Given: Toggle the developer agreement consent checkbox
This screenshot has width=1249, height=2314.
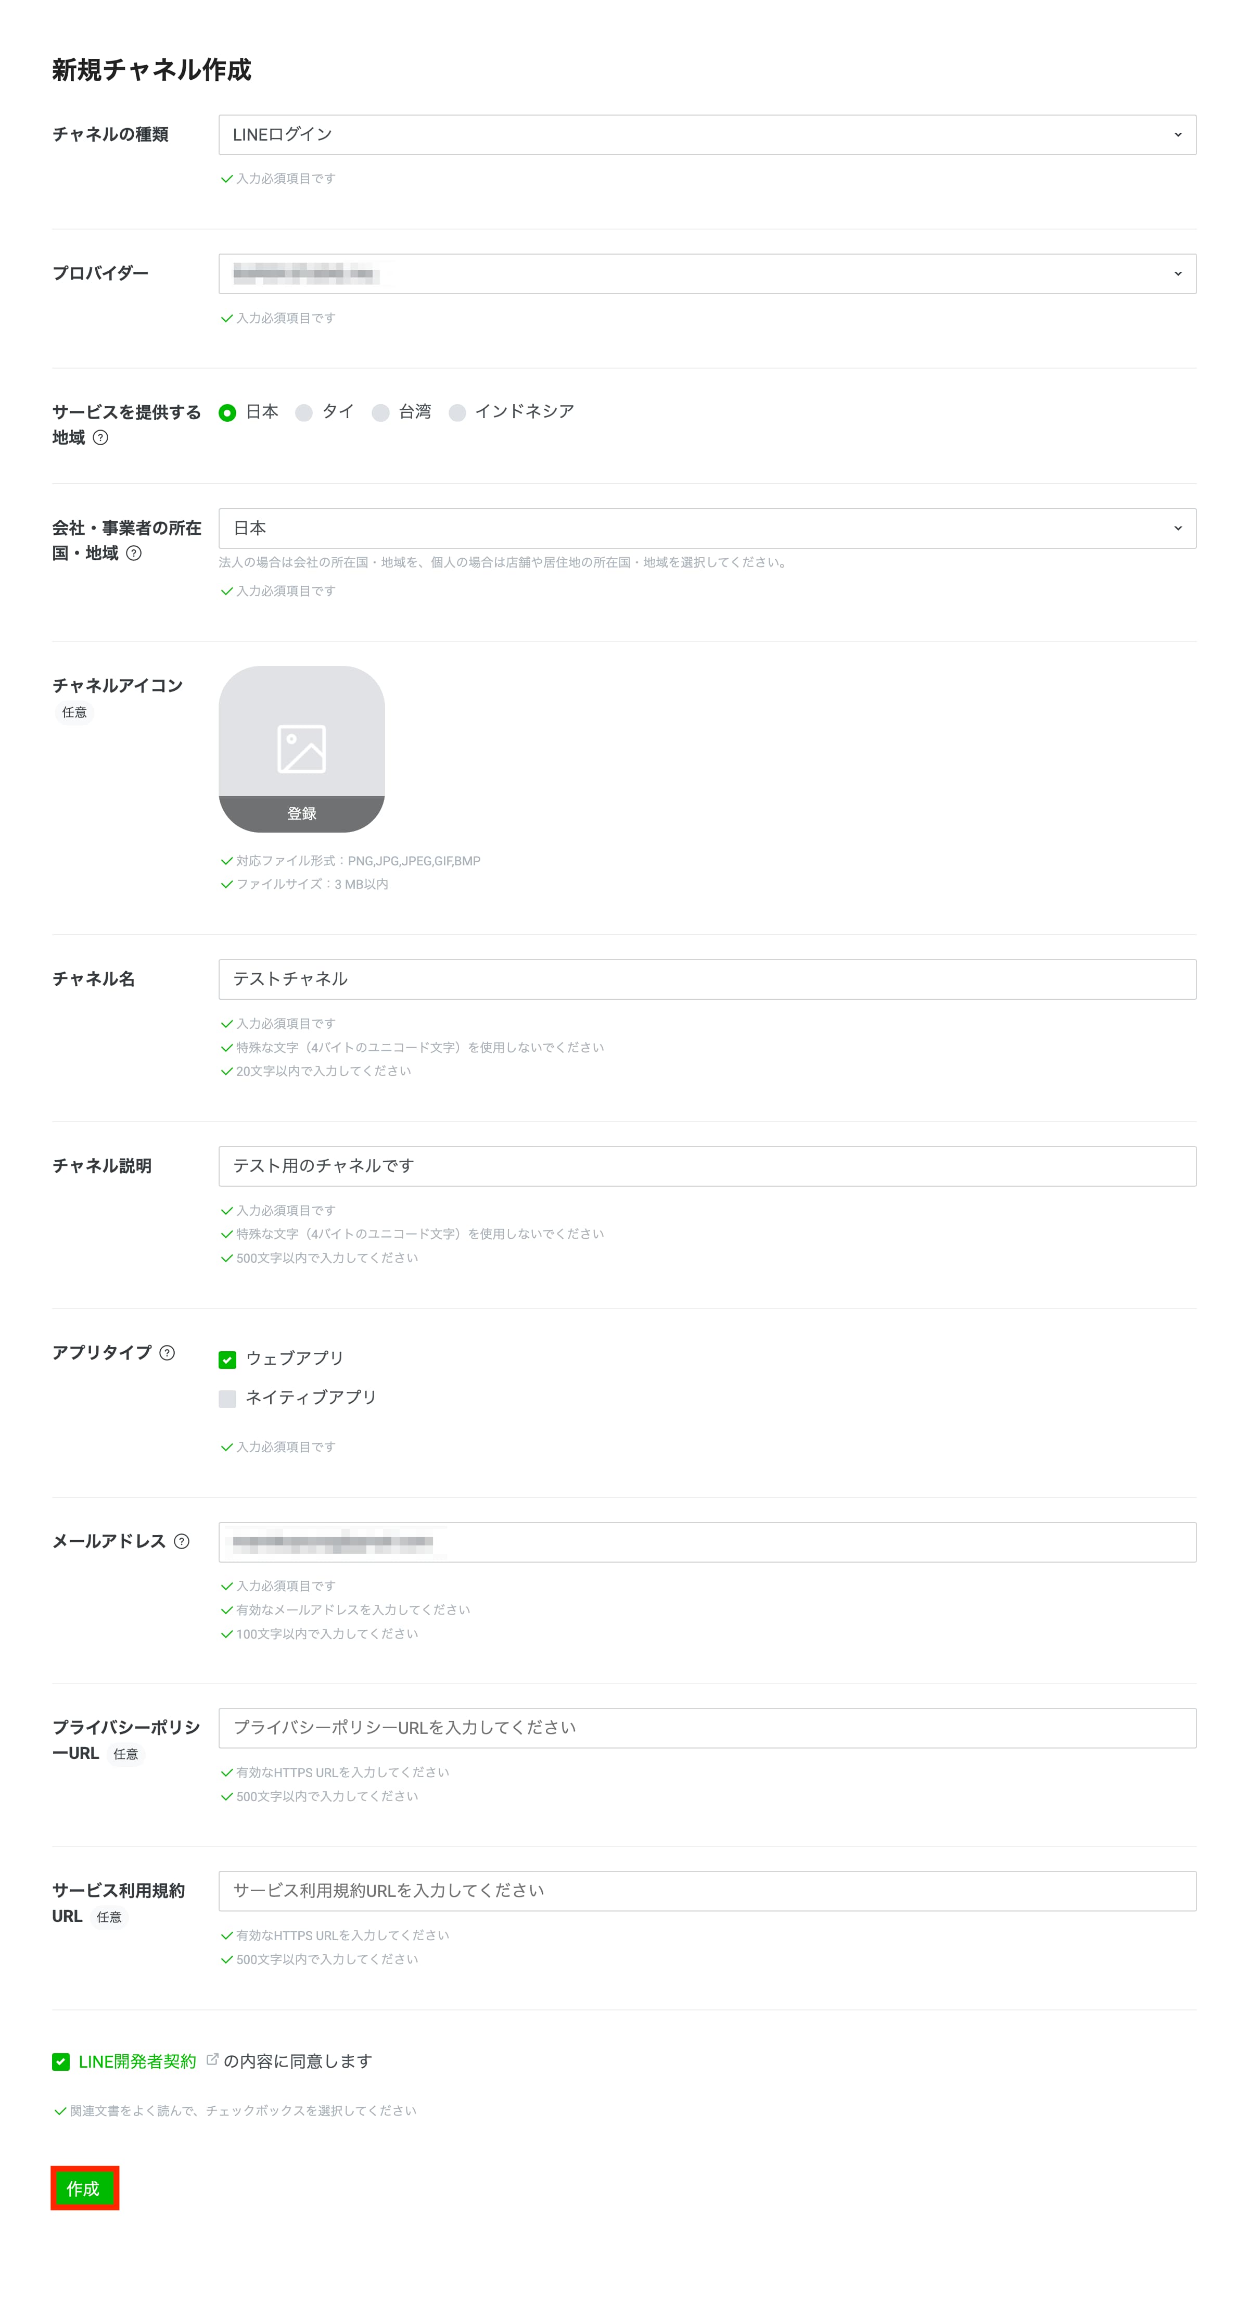Looking at the screenshot, I should [x=61, y=2061].
